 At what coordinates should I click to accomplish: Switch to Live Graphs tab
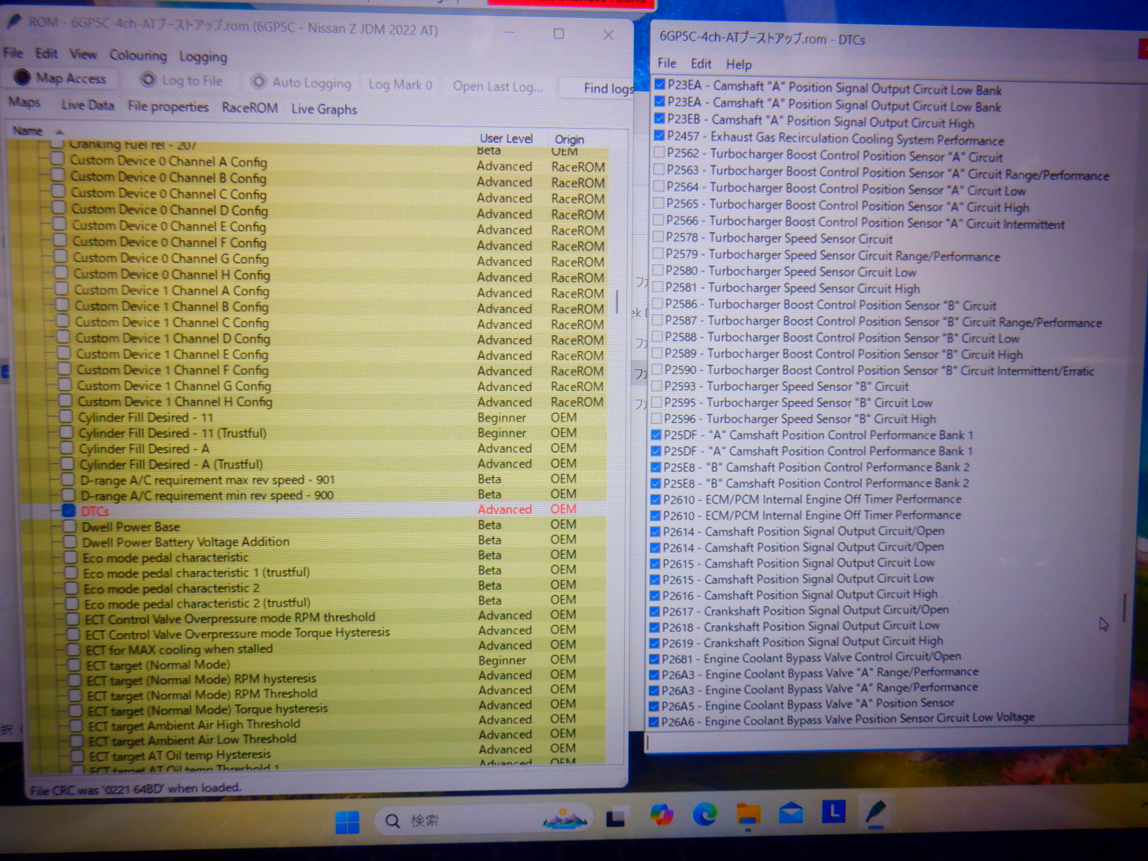tap(324, 109)
